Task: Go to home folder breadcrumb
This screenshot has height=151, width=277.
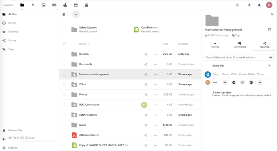Action: coord(64,14)
